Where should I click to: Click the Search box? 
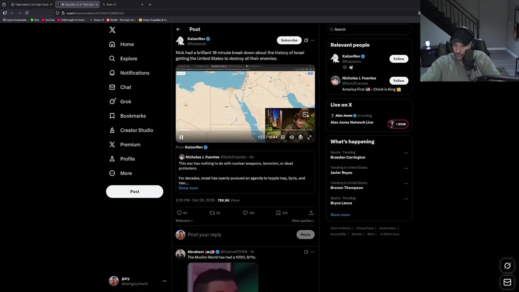(x=369, y=29)
